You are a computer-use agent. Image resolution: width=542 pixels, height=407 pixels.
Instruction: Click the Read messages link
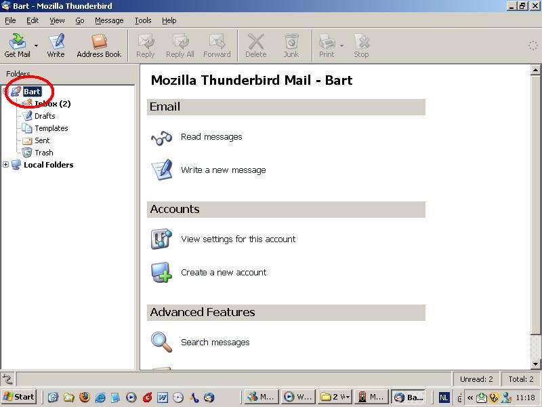coord(211,137)
